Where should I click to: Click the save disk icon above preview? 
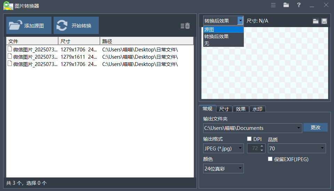324,21
